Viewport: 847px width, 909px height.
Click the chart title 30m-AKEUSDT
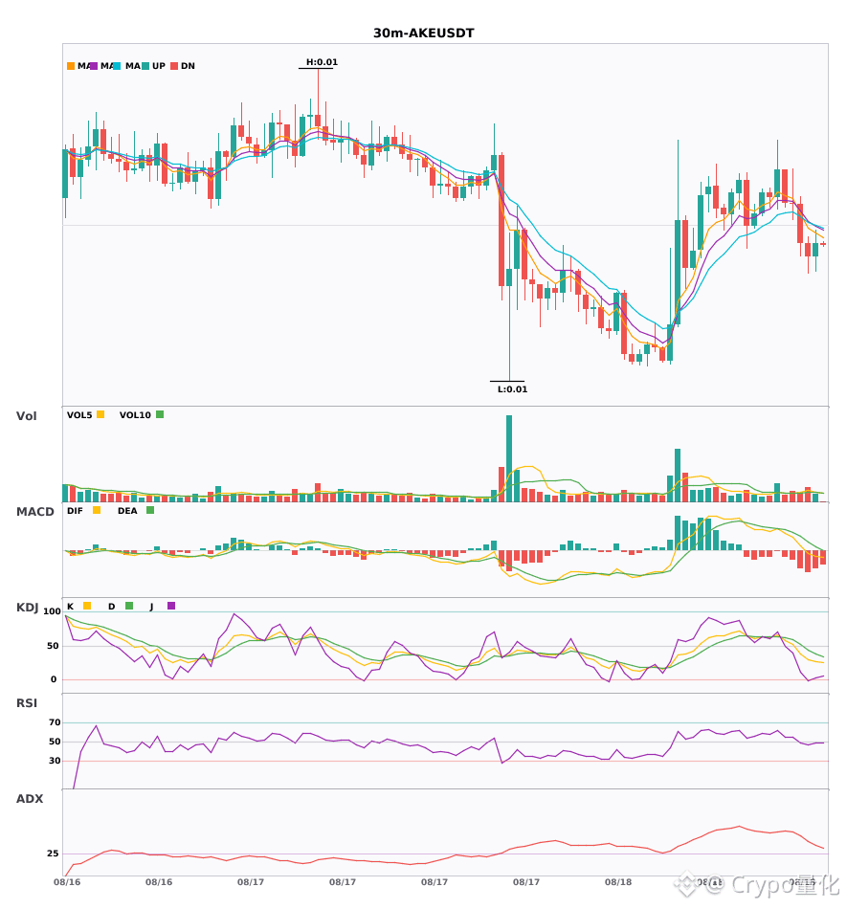(424, 33)
